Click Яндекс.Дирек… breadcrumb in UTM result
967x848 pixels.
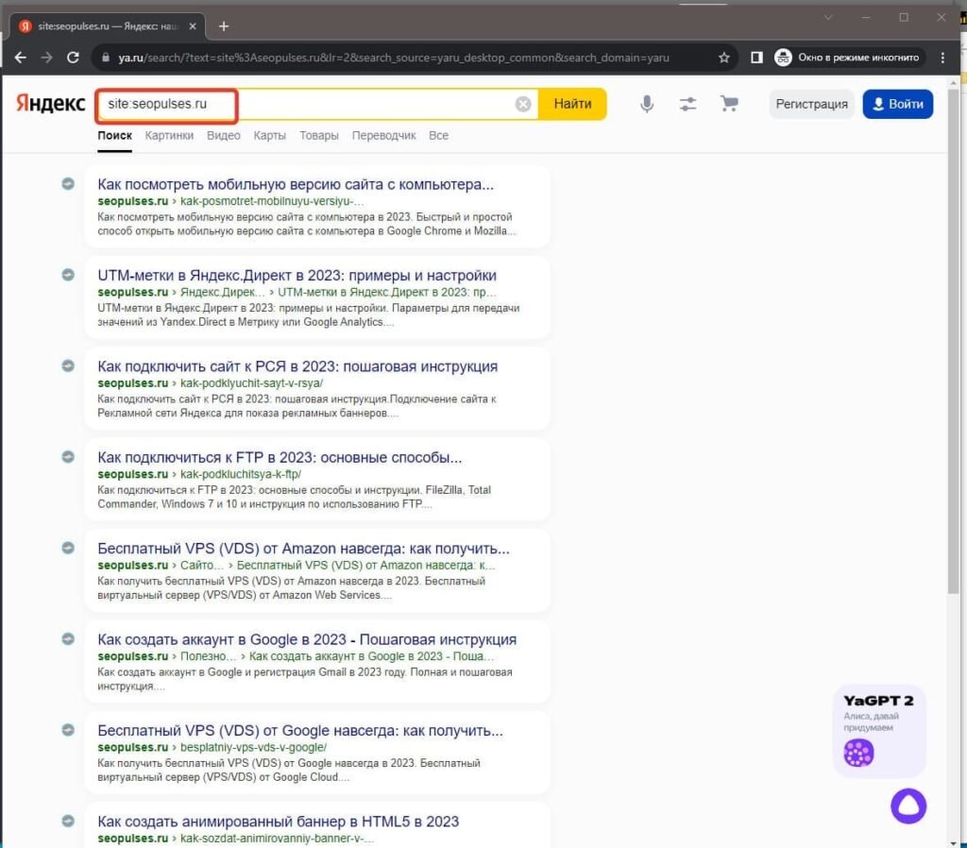tap(222, 293)
